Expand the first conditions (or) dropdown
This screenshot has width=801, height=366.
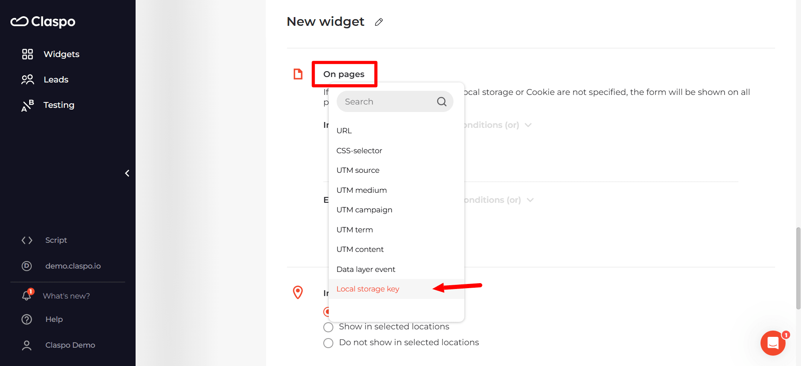[x=528, y=125]
